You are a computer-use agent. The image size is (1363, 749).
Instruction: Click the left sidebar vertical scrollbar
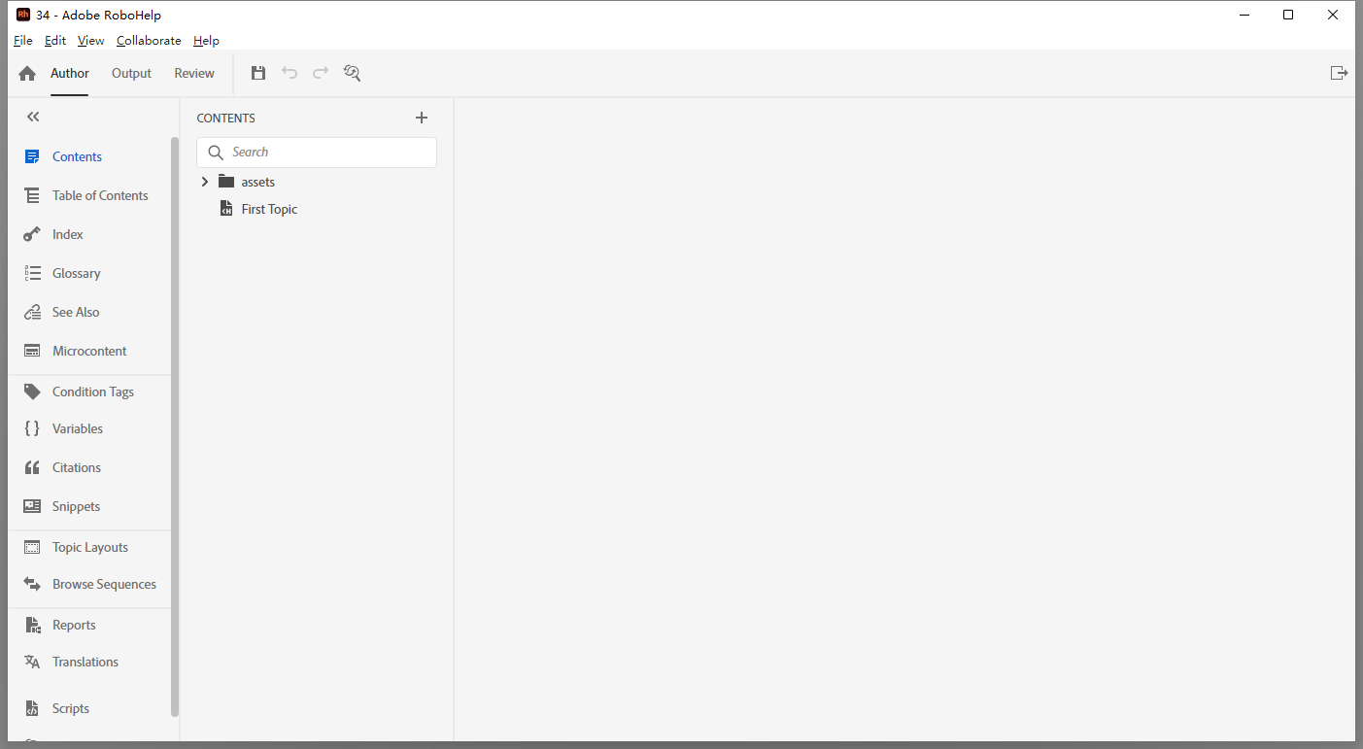(x=175, y=427)
